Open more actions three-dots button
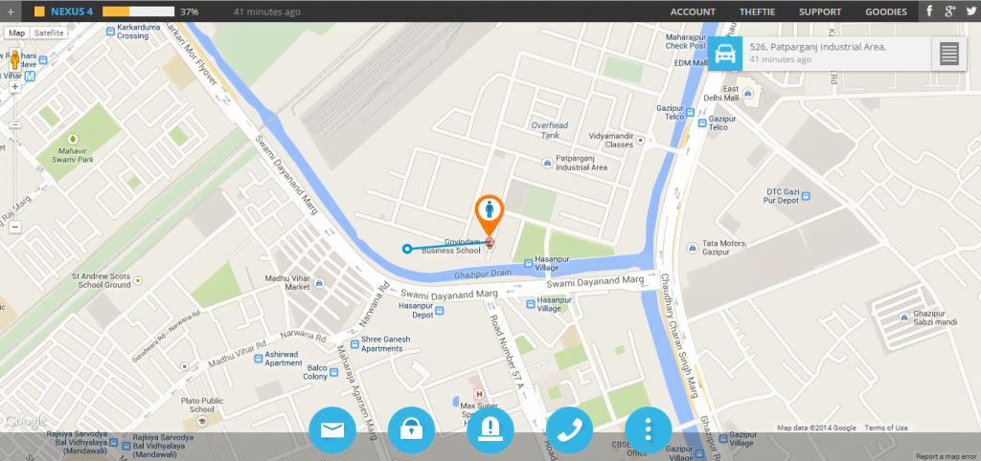Screen dimensions: 981x461 point(649,430)
